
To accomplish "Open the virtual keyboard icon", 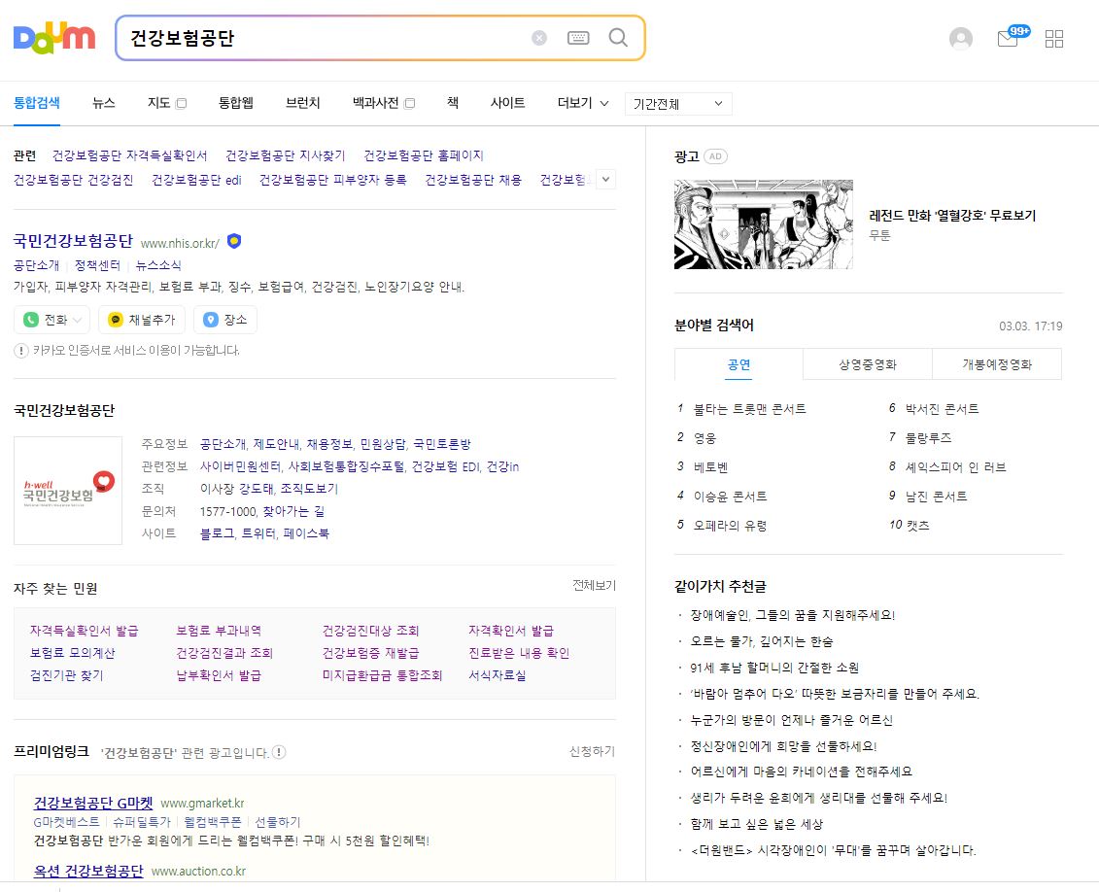I will click(578, 38).
